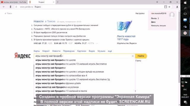Select the Яндекс browser tab
Viewport: 190px width, 106px height.
42,2
